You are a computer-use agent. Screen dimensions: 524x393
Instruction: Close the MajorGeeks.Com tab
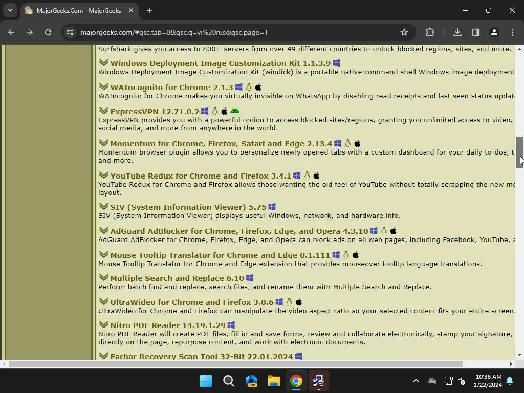pos(131,10)
